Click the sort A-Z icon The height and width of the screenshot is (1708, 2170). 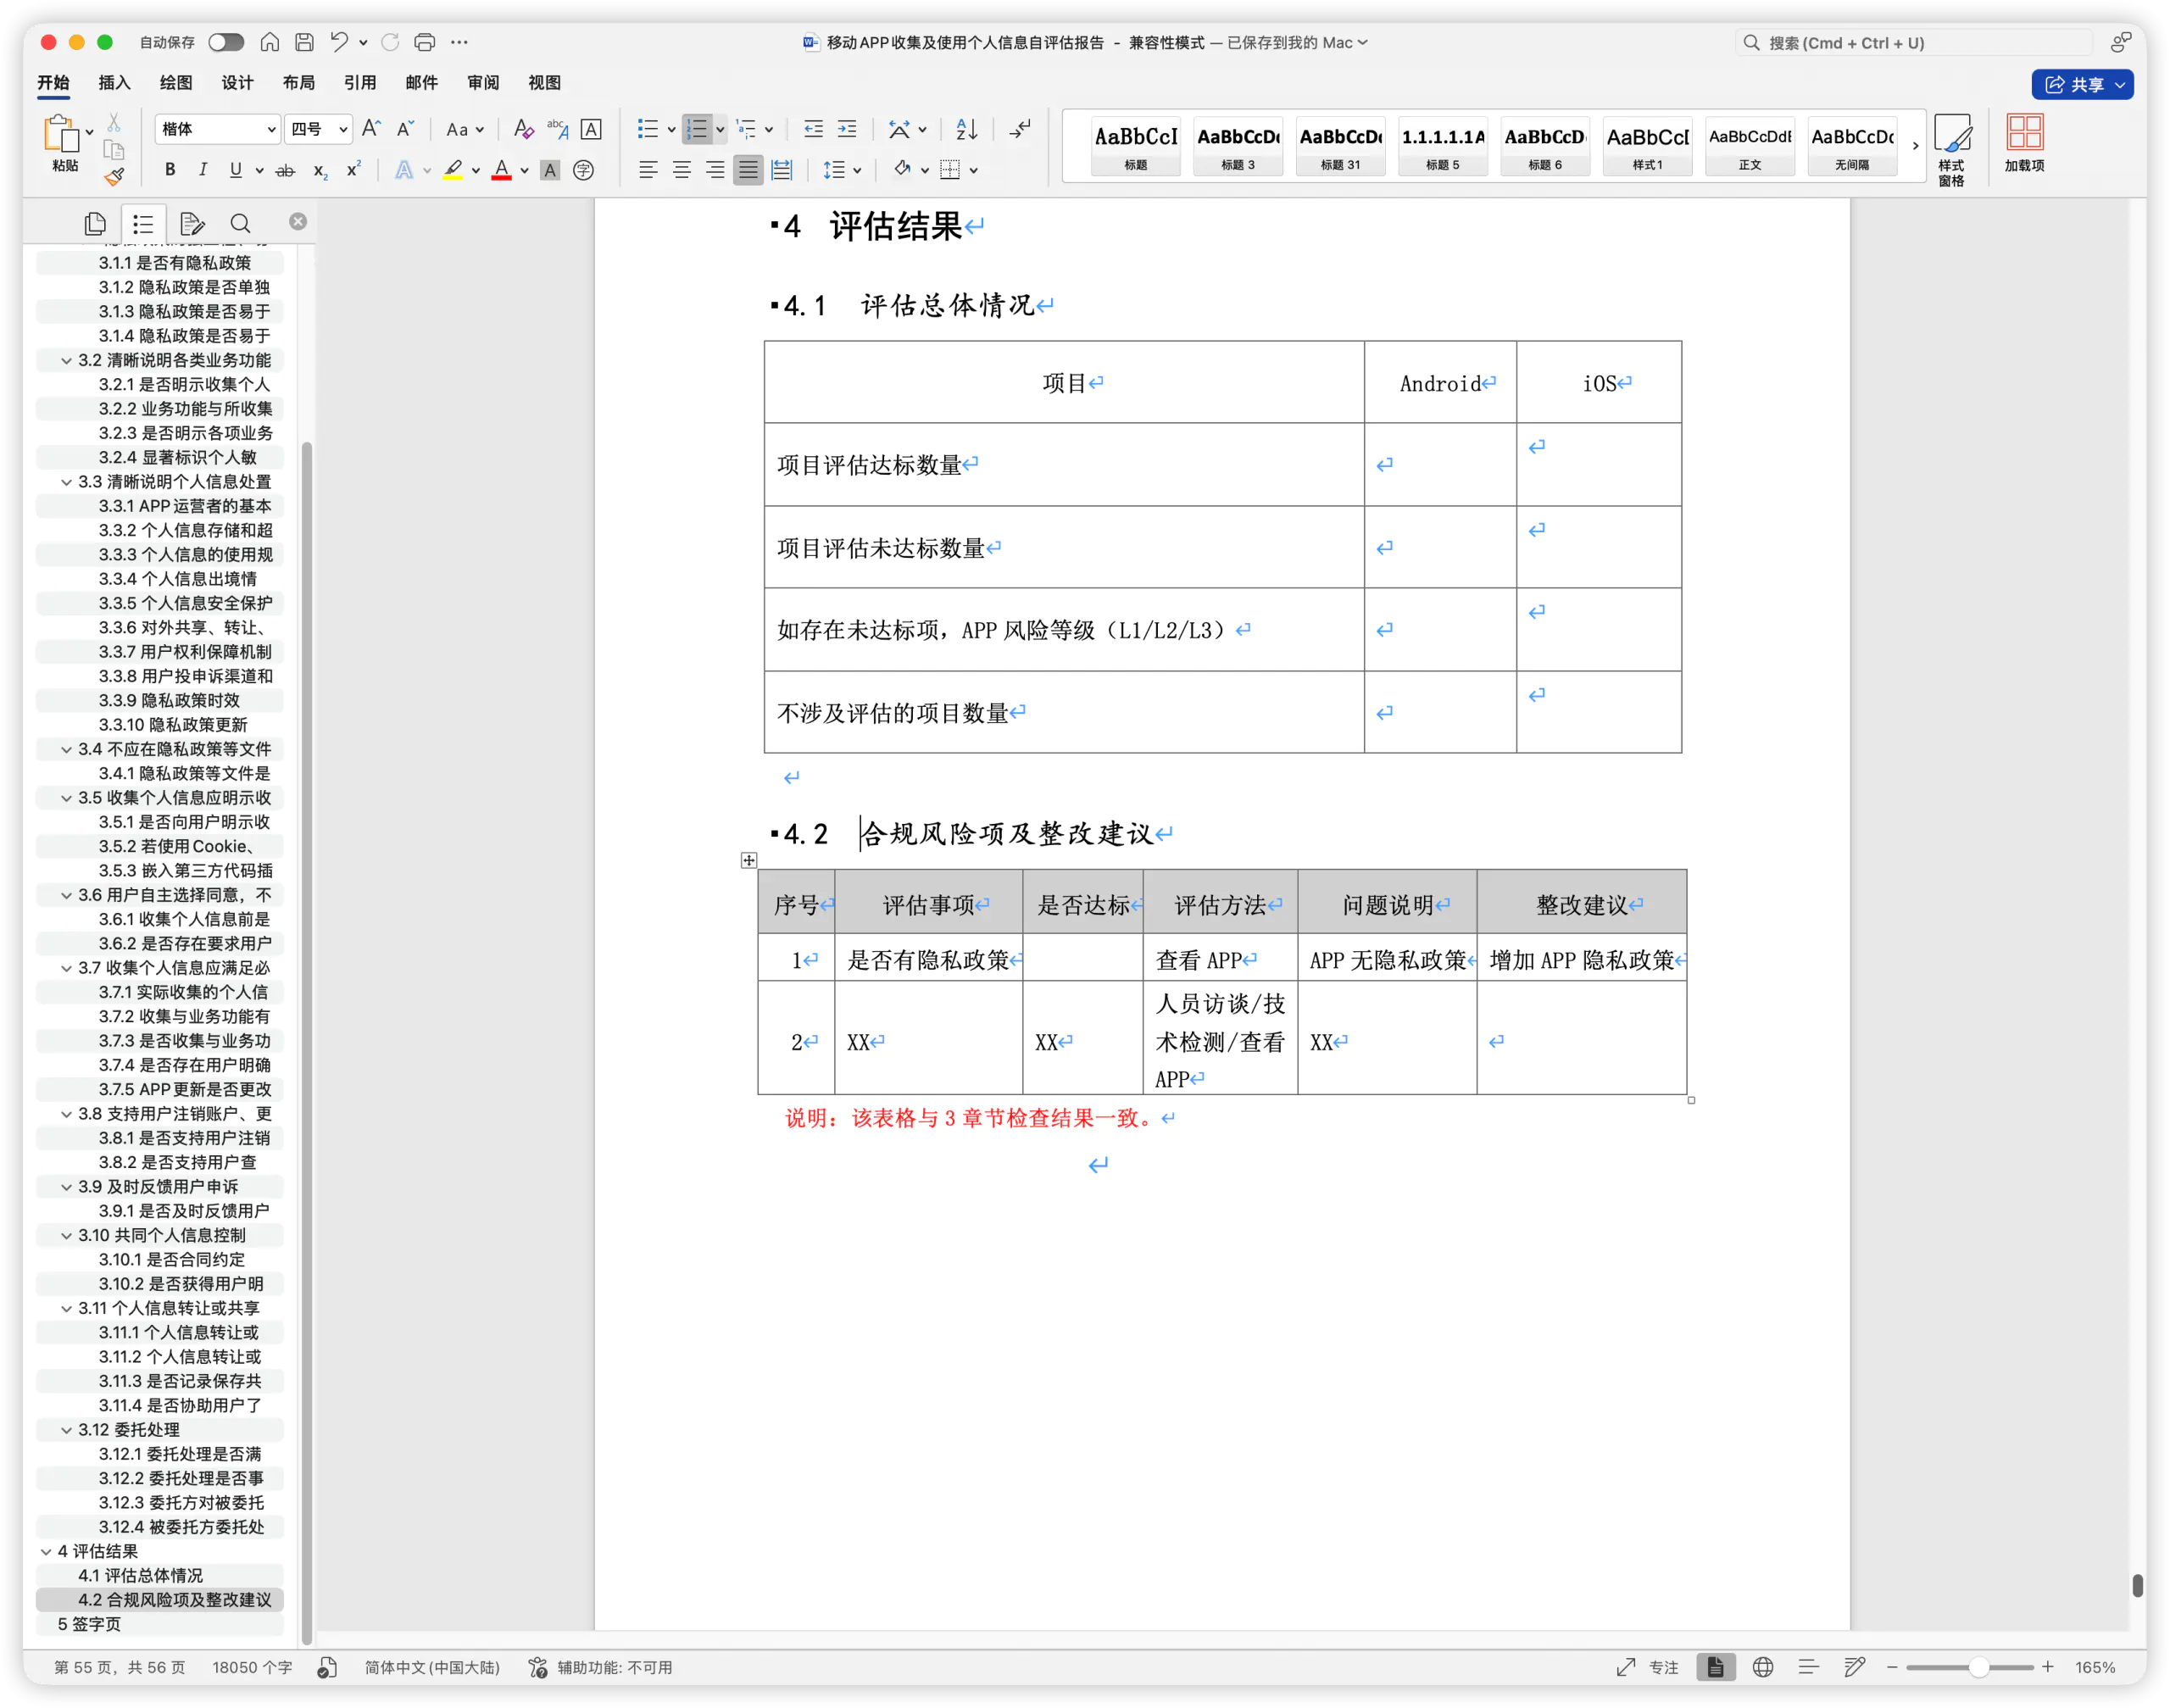966,129
